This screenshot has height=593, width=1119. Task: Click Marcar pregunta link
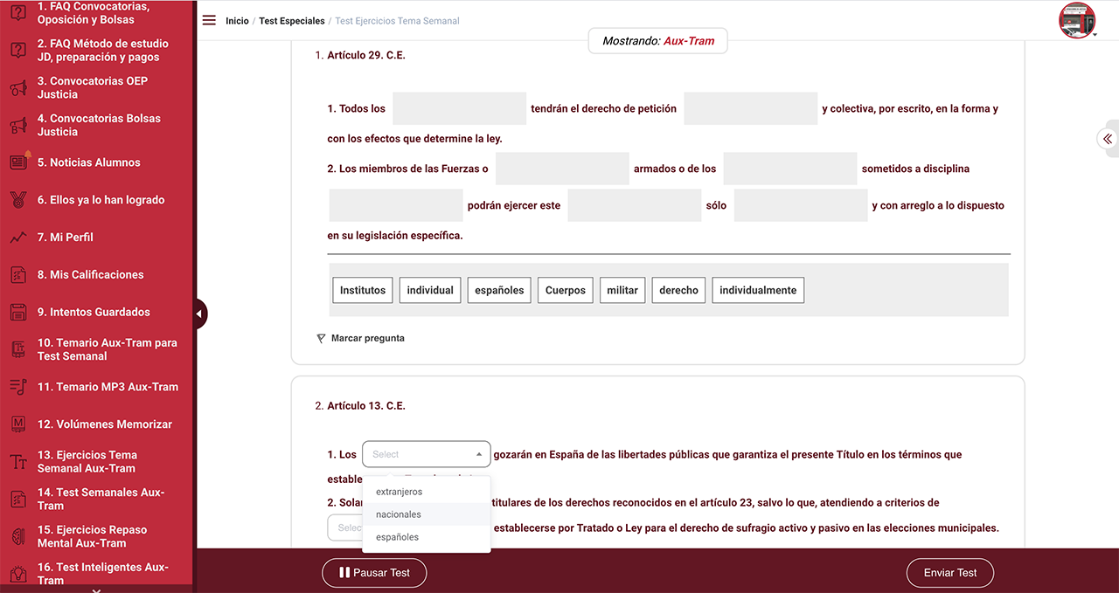coord(367,338)
